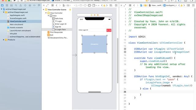196x110 pixels.
Task: Collapse View Controller Scene in outline
Action: point(43,9)
